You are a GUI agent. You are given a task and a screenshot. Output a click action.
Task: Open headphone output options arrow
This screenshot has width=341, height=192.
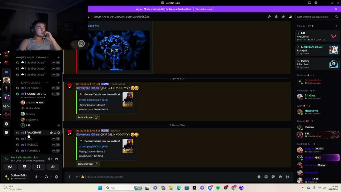coord(51,177)
